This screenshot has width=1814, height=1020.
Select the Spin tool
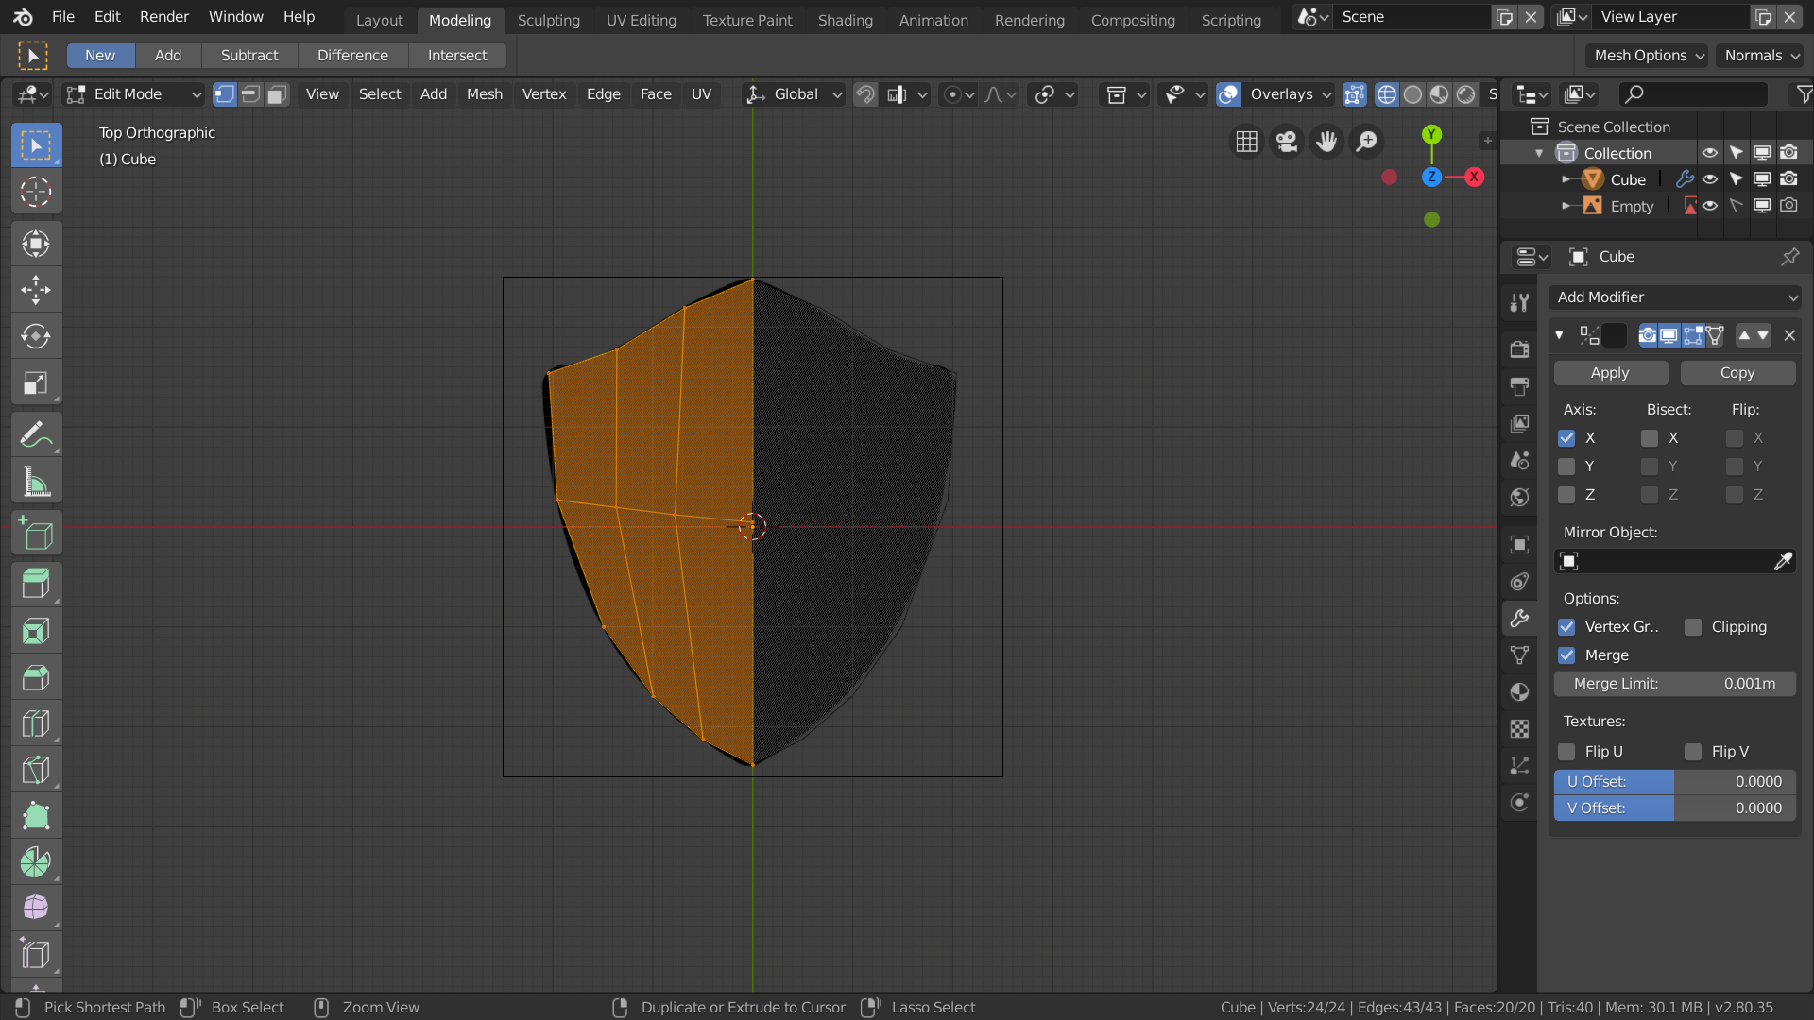[36, 861]
